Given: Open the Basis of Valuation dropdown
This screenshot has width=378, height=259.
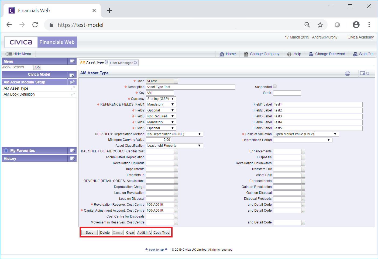Looking at the screenshot, I should (306, 134).
